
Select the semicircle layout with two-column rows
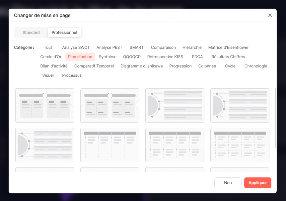[x=240, y=106]
